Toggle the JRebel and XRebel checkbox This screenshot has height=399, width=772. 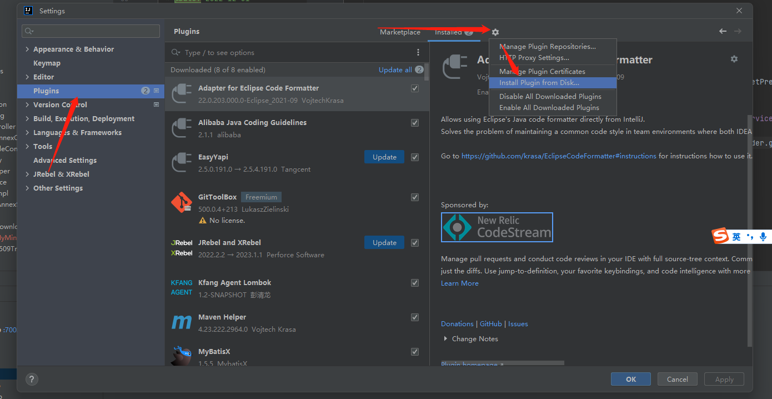pos(415,243)
